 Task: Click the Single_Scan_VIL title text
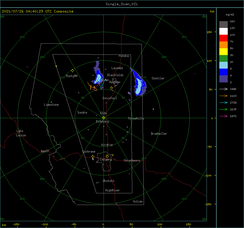click(122, 4)
